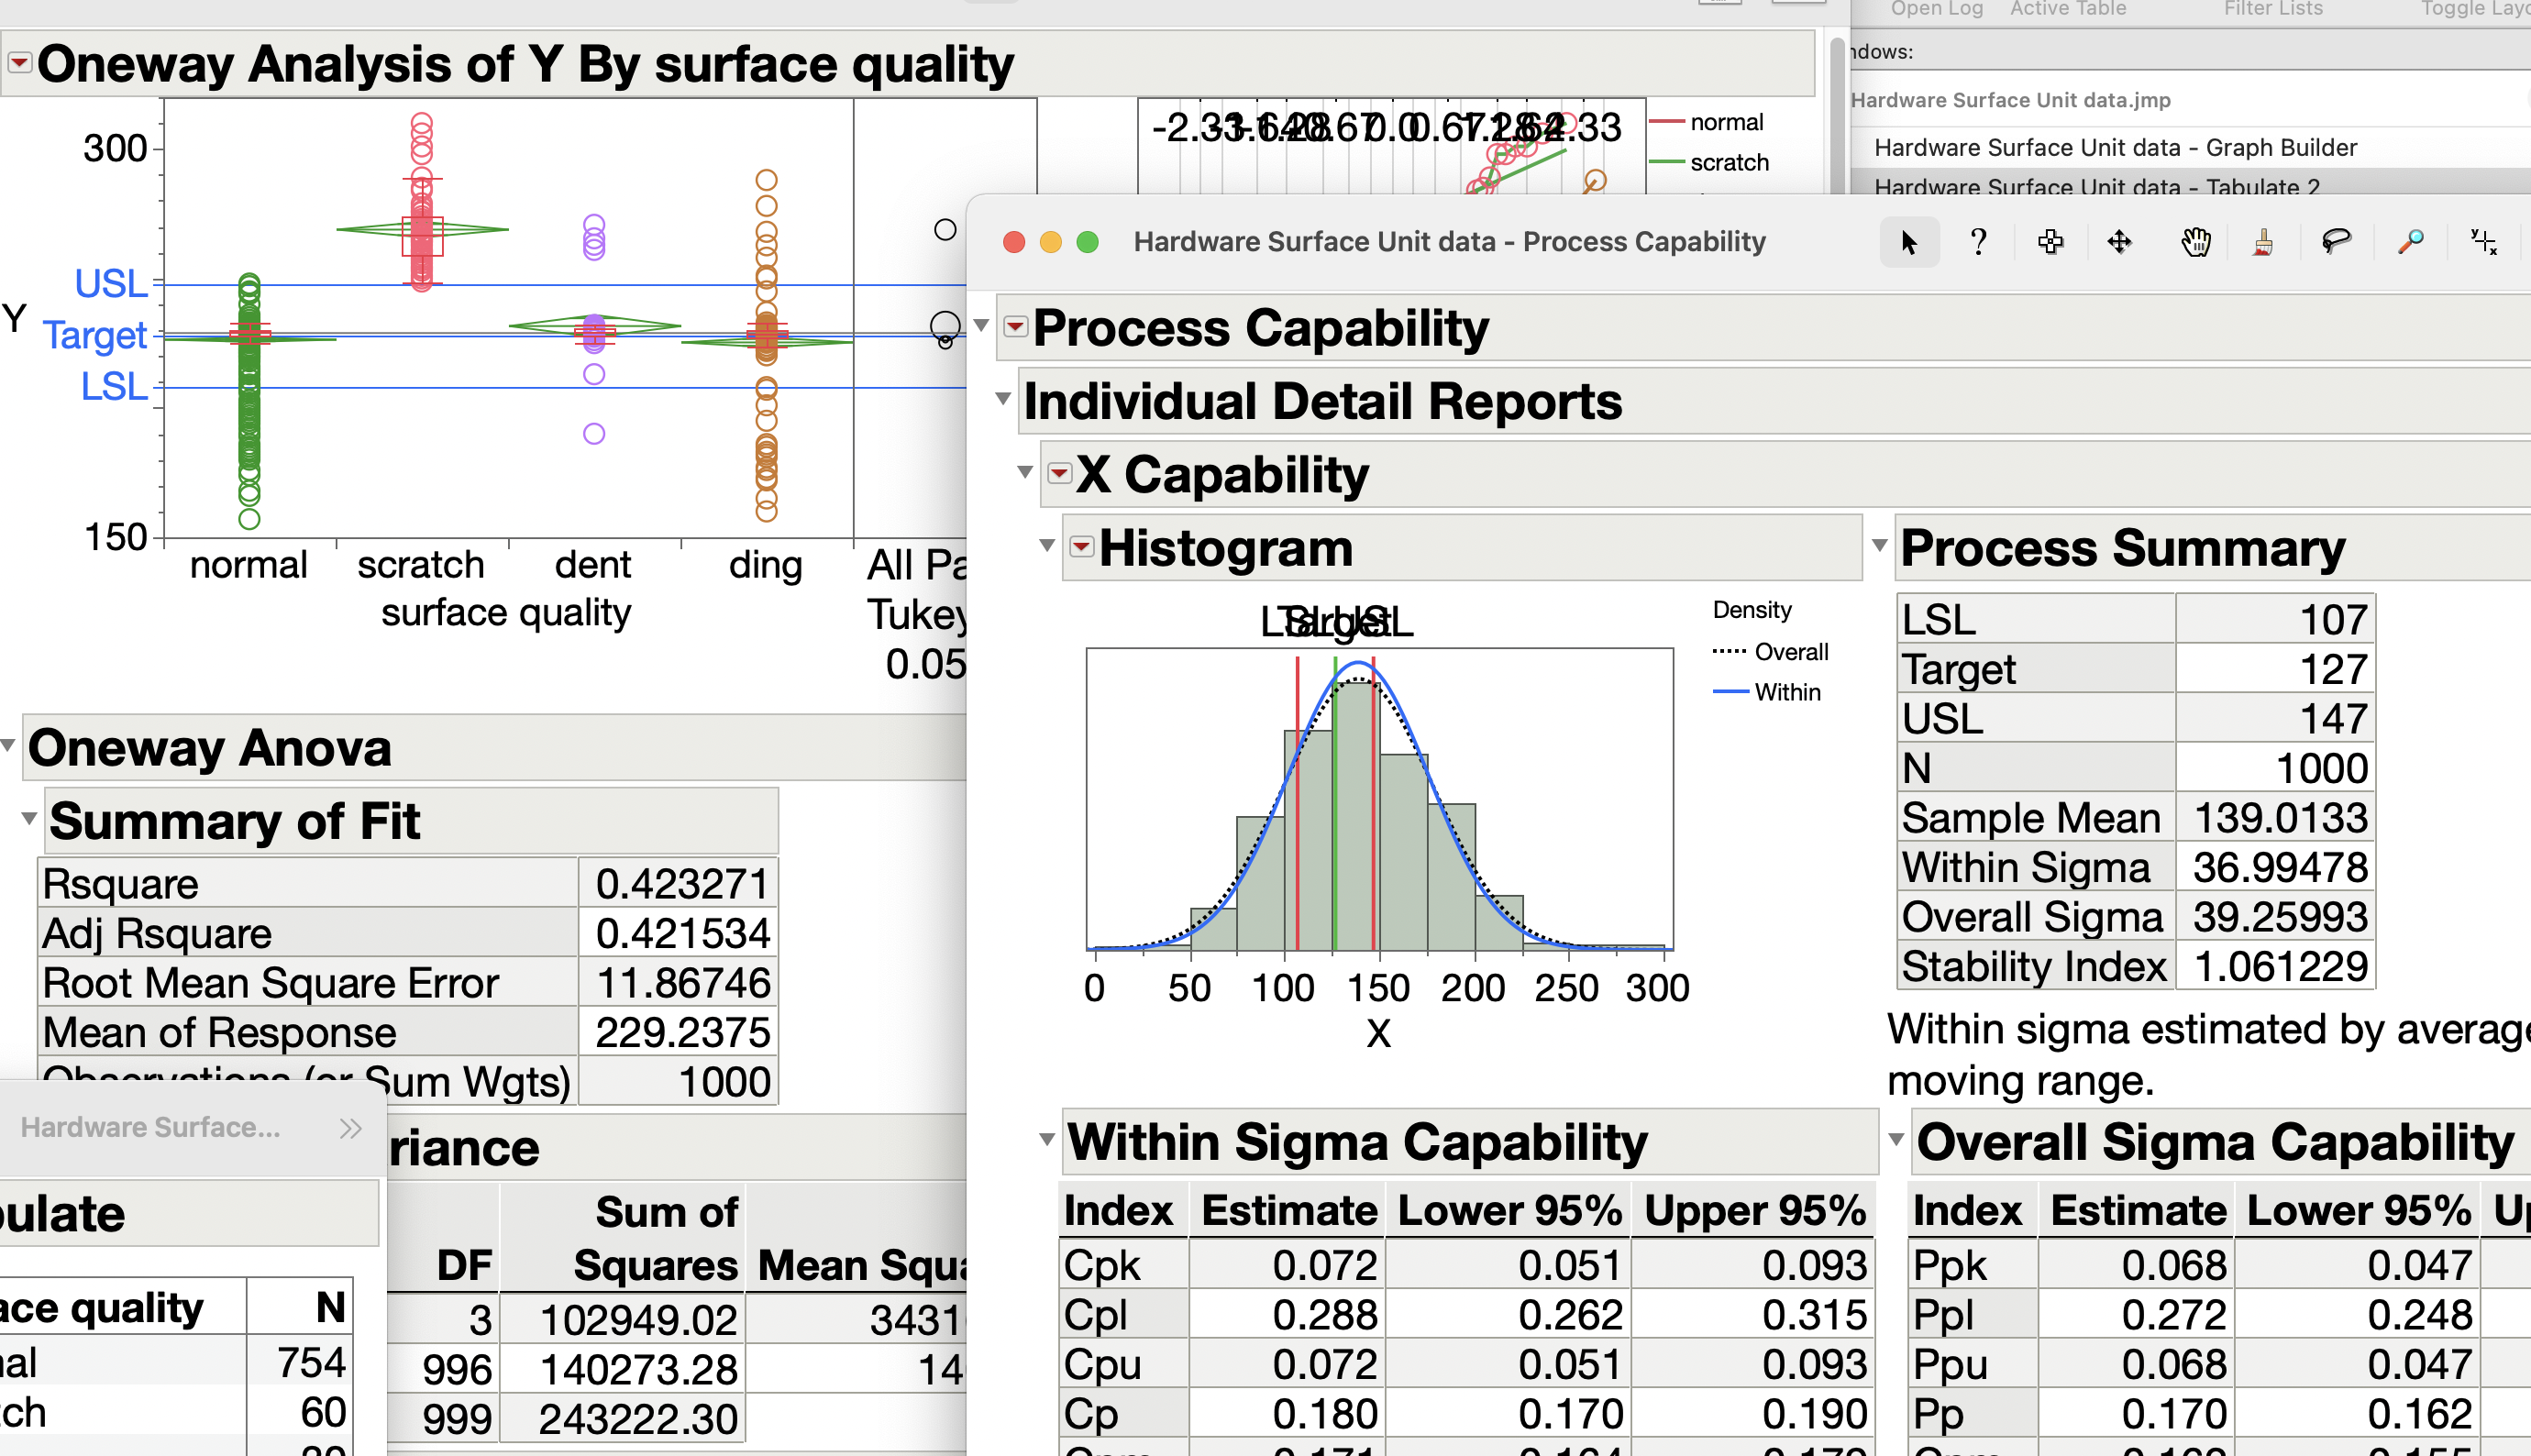The image size is (2531, 1456).
Task: Select the fat plus selection tool
Action: pyautogui.click(x=2050, y=242)
